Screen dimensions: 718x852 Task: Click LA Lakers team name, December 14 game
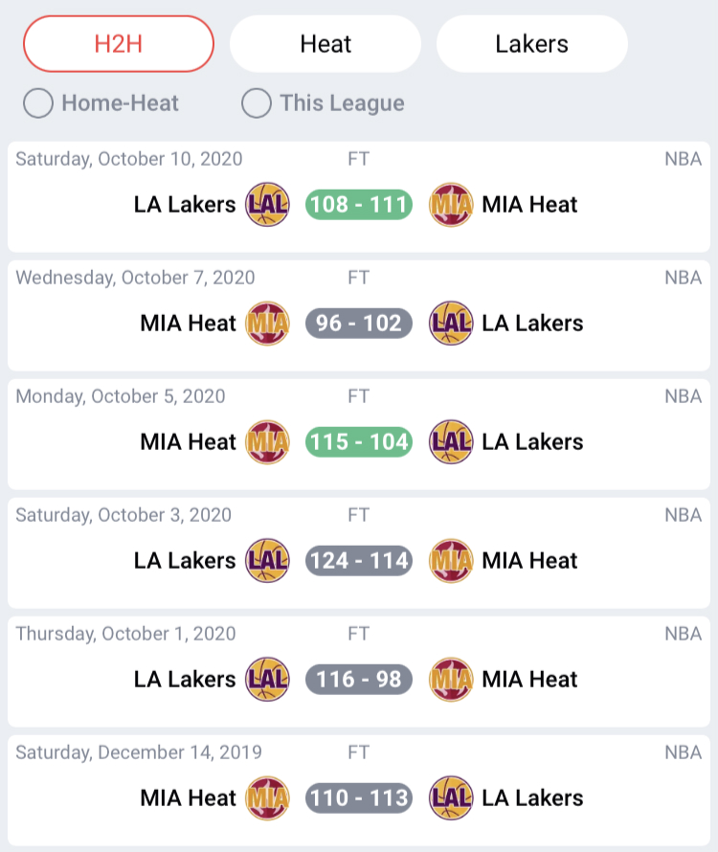click(532, 798)
